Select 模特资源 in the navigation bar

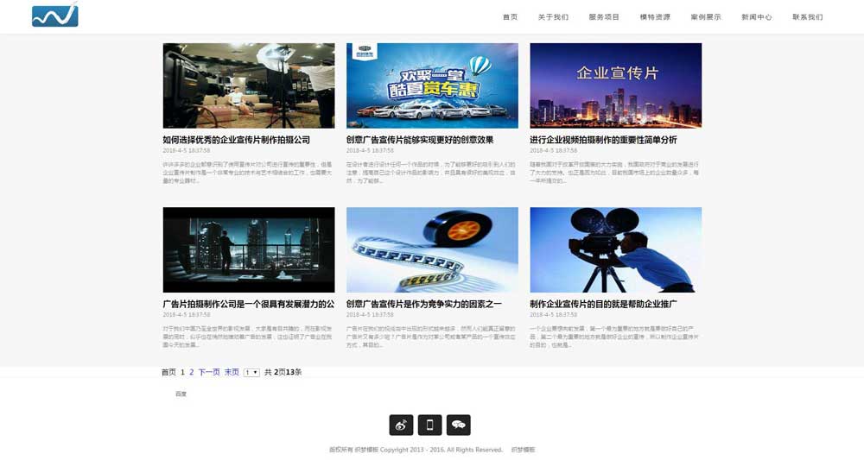(655, 17)
